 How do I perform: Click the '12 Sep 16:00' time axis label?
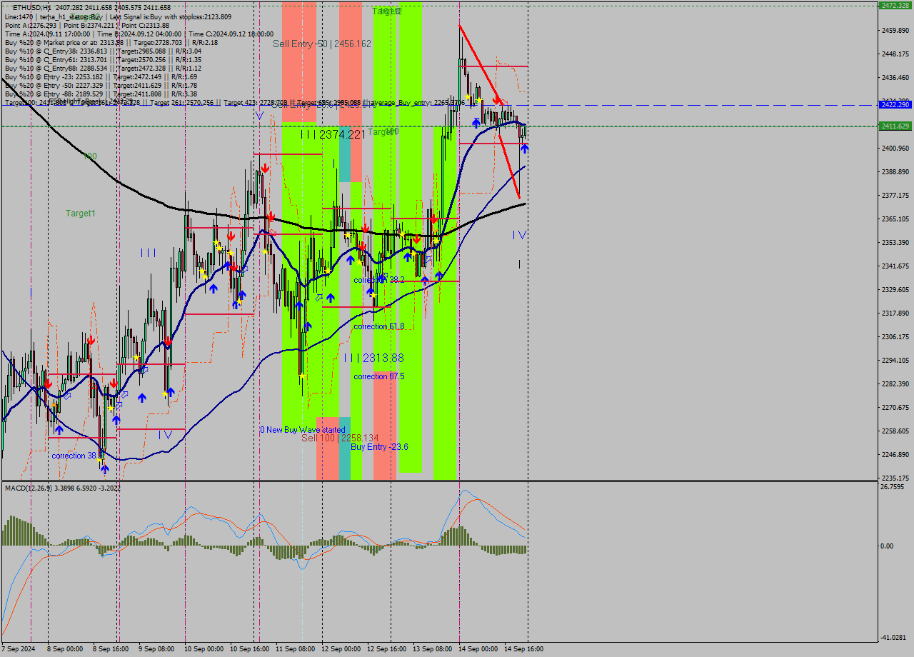(x=387, y=649)
